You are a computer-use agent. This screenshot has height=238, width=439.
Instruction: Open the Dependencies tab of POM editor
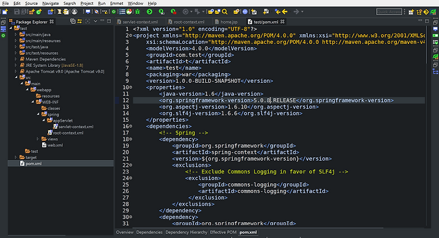(149, 232)
